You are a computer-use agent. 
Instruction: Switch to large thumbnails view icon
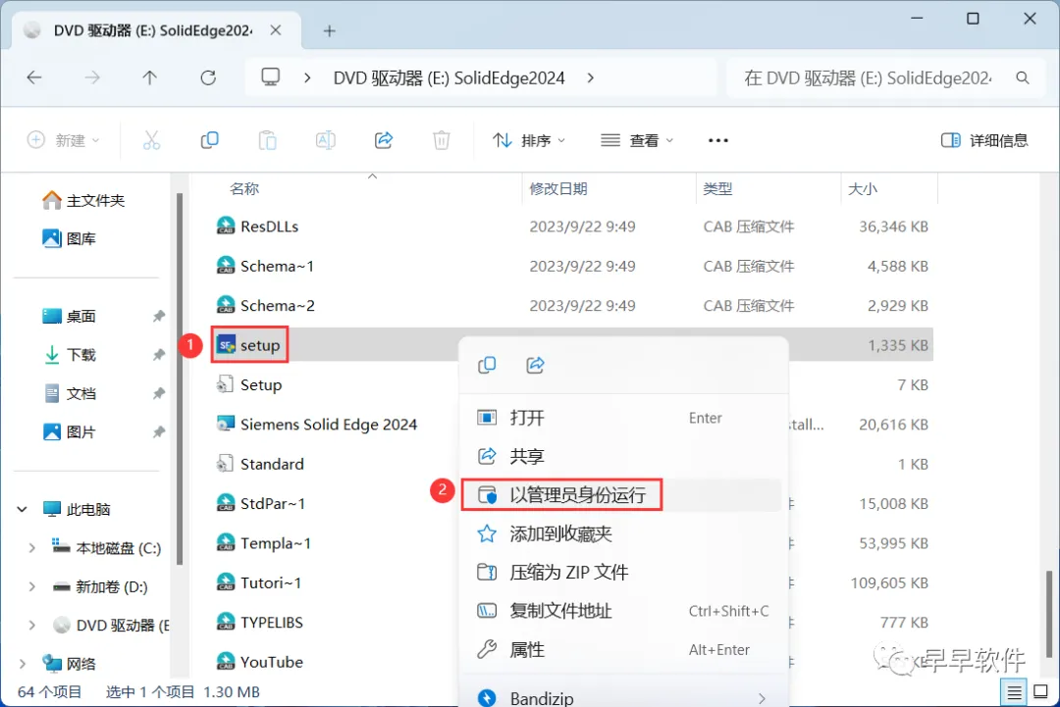pos(1041,692)
